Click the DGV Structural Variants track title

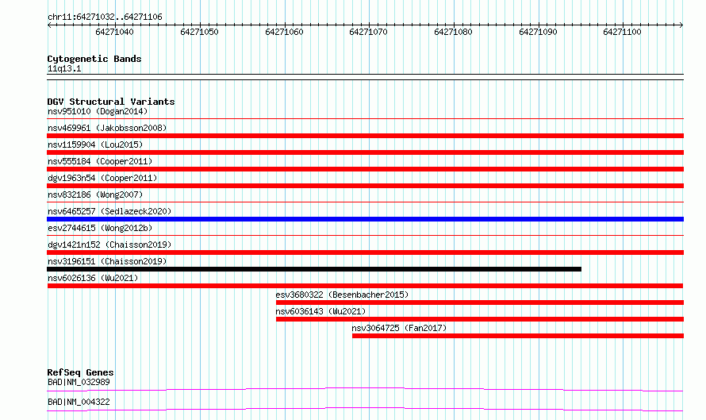[111, 102]
